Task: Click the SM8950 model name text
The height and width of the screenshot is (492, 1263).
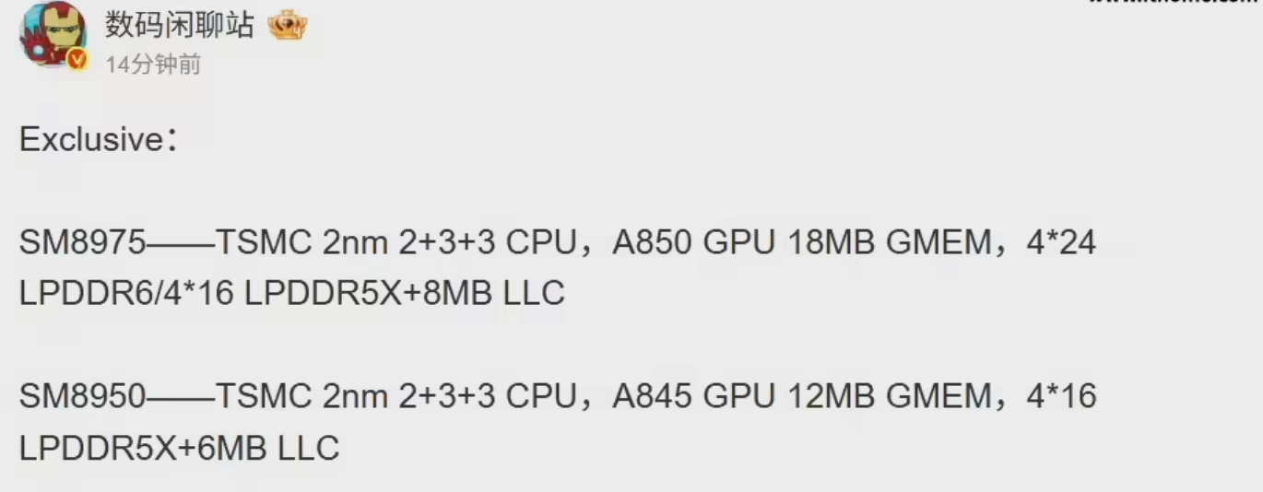Action: (82, 396)
